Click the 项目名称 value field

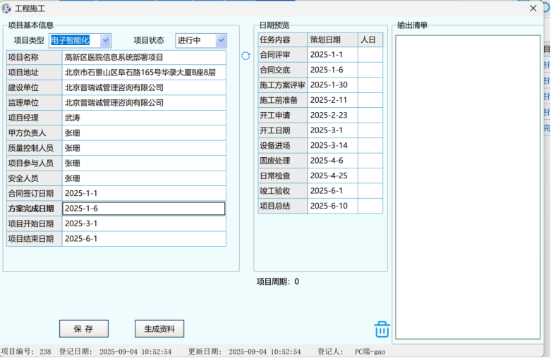[x=144, y=58]
